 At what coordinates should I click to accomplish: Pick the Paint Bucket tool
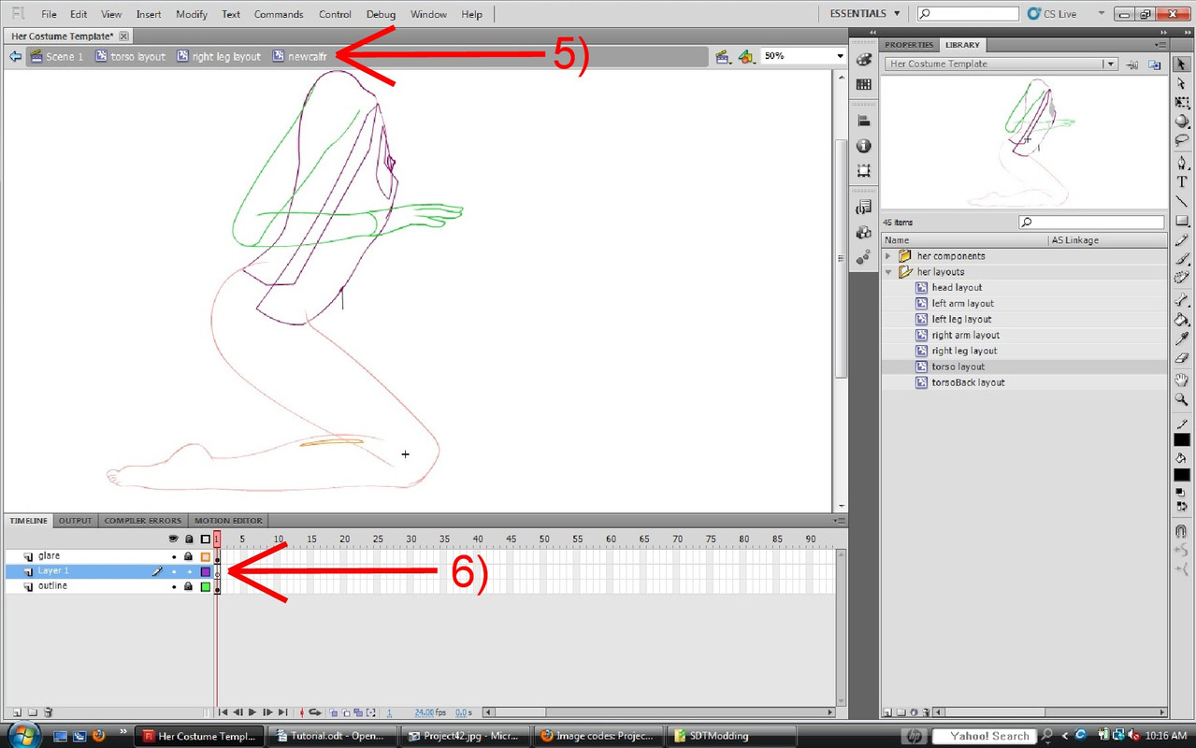1182,320
